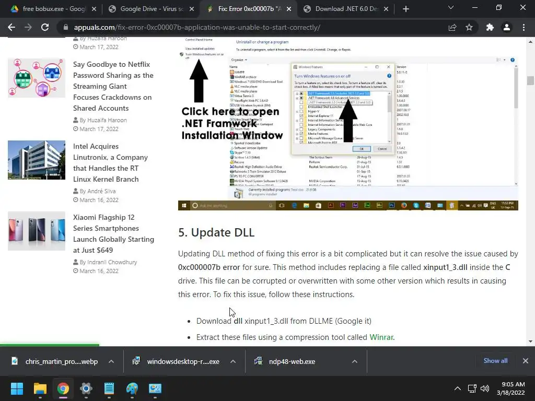Click the Chrome taskbar icon
This screenshot has width=535, height=401.
(63, 388)
